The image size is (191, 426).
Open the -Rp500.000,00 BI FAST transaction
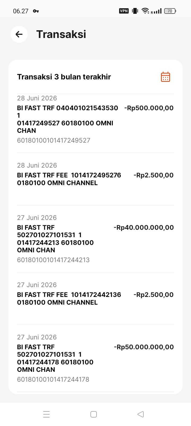click(x=95, y=123)
